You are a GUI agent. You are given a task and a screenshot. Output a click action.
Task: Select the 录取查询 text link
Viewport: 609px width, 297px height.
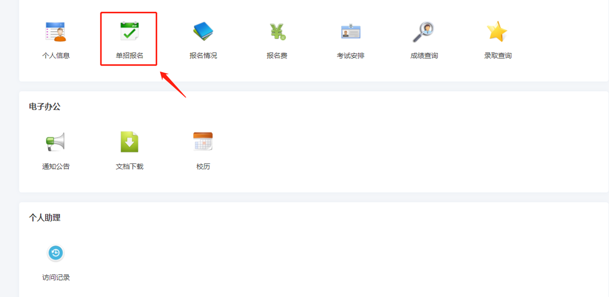point(497,56)
